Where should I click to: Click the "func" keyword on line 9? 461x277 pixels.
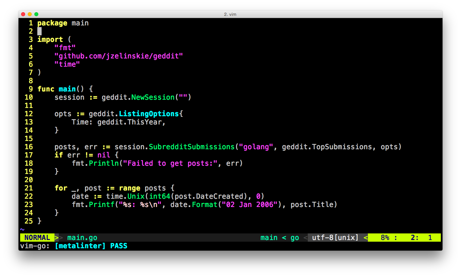pyautogui.click(x=46, y=89)
